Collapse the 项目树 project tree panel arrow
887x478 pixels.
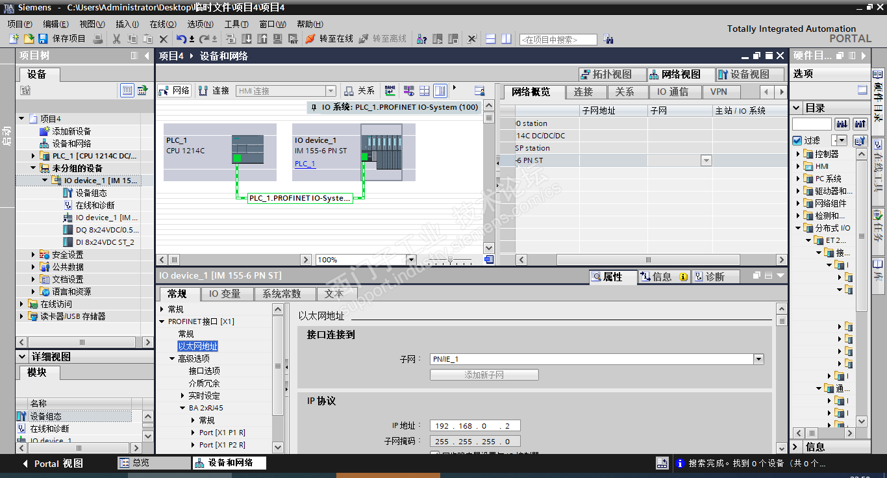pos(147,56)
